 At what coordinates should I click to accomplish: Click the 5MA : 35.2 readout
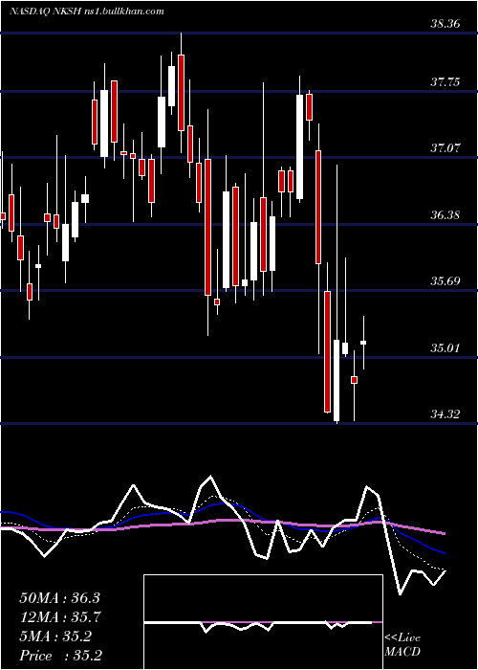(54, 636)
